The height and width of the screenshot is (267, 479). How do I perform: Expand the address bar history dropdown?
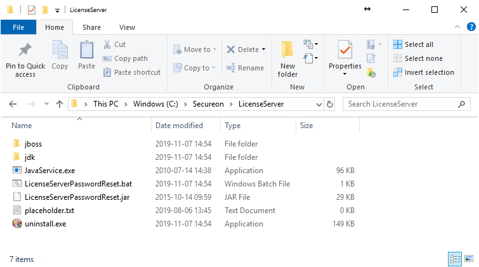click(x=317, y=104)
